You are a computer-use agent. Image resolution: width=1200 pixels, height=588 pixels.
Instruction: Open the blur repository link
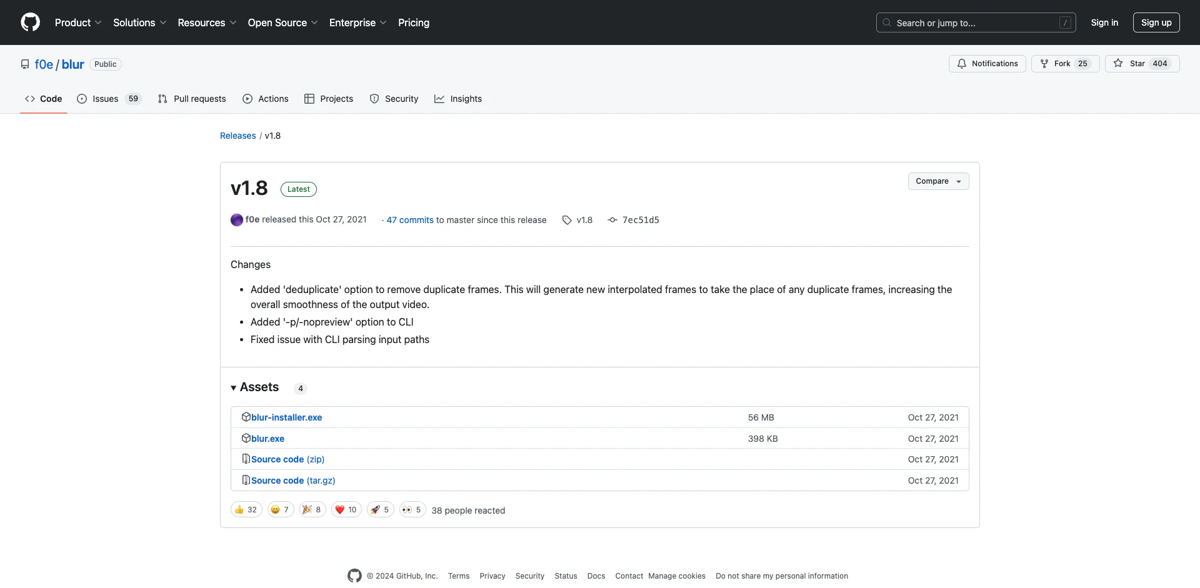(x=72, y=64)
